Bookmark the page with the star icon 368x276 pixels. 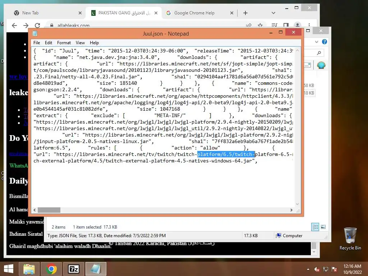pyautogui.click(x=260, y=25)
